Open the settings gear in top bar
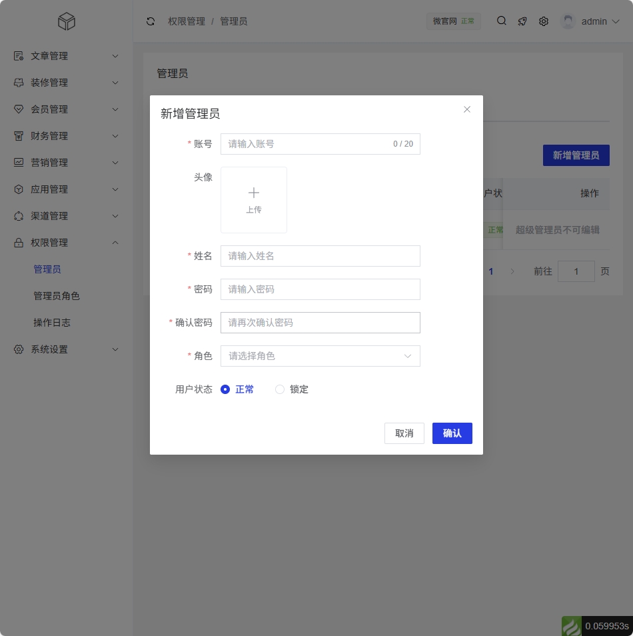633x636 pixels. (544, 21)
